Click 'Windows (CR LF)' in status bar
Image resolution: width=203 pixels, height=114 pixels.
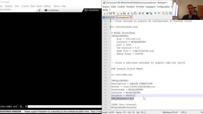(x=170, y=112)
